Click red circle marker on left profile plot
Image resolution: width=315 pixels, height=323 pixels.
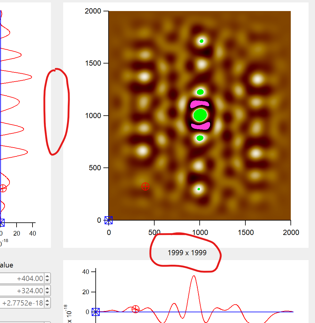tap(3, 188)
